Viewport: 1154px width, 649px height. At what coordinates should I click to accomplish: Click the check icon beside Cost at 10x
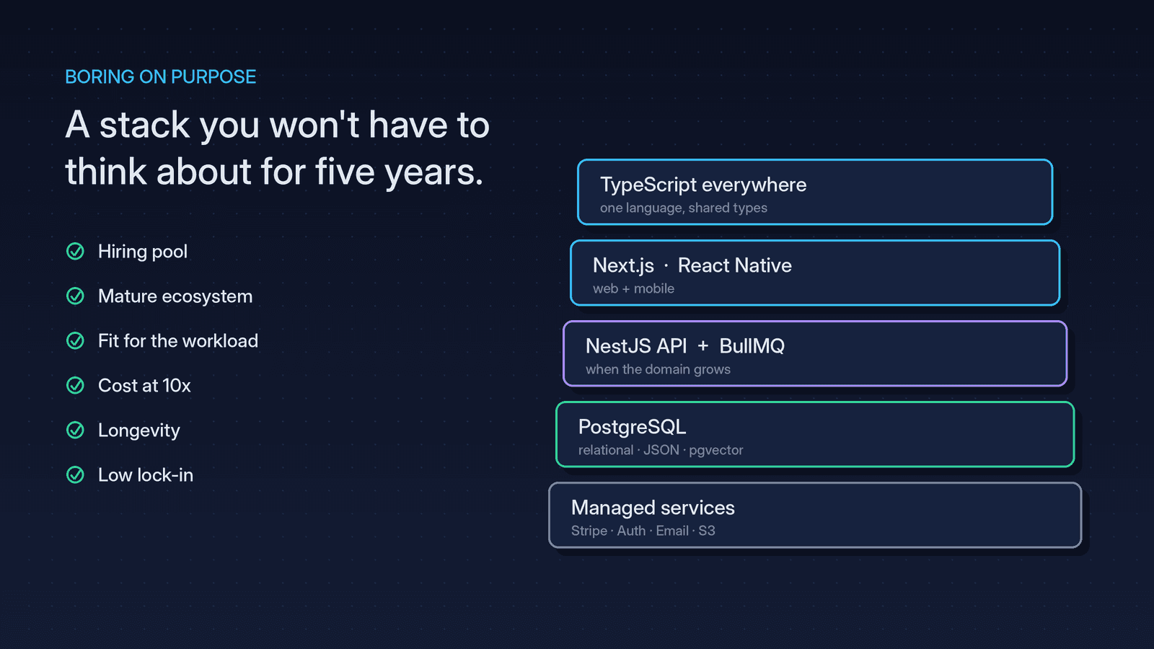coord(75,385)
